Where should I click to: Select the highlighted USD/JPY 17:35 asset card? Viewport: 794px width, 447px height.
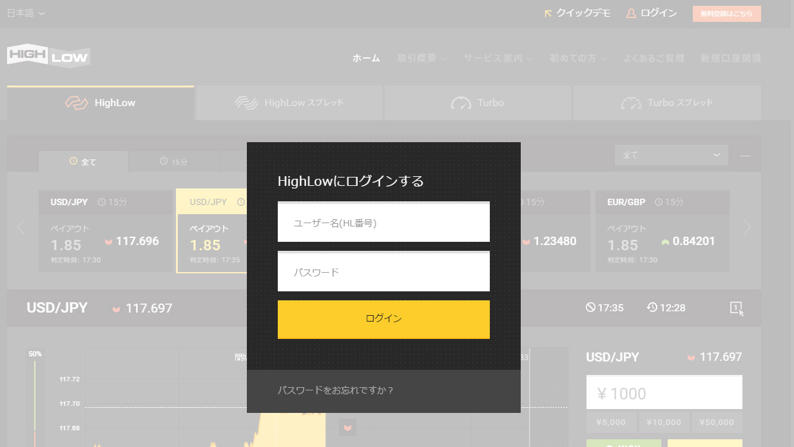211,231
